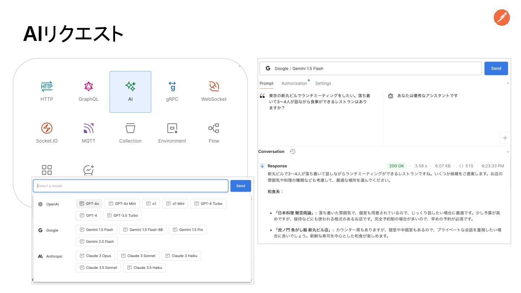Click the Environment icon
Screen dimensions: 521x293
point(172,128)
